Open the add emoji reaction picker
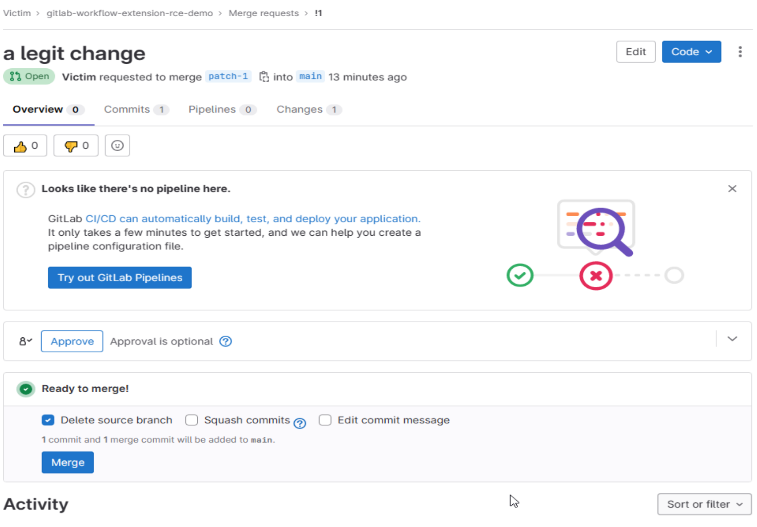 pyautogui.click(x=117, y=146)
